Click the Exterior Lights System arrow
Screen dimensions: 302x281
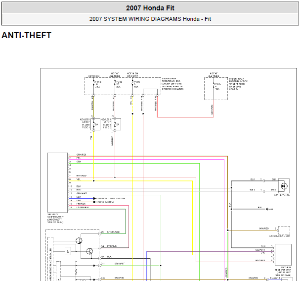point(94,198)
